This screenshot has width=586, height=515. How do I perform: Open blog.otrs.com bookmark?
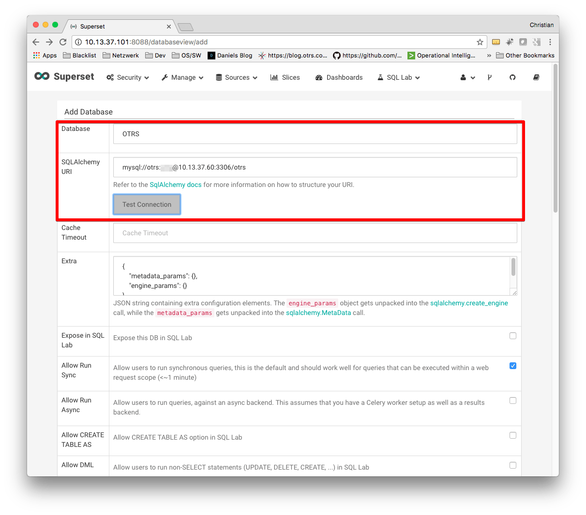tap(293, 56)
